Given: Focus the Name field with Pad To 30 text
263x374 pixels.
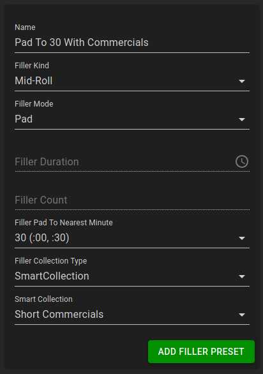Looking at the screenshot, I should click(132, 43).
